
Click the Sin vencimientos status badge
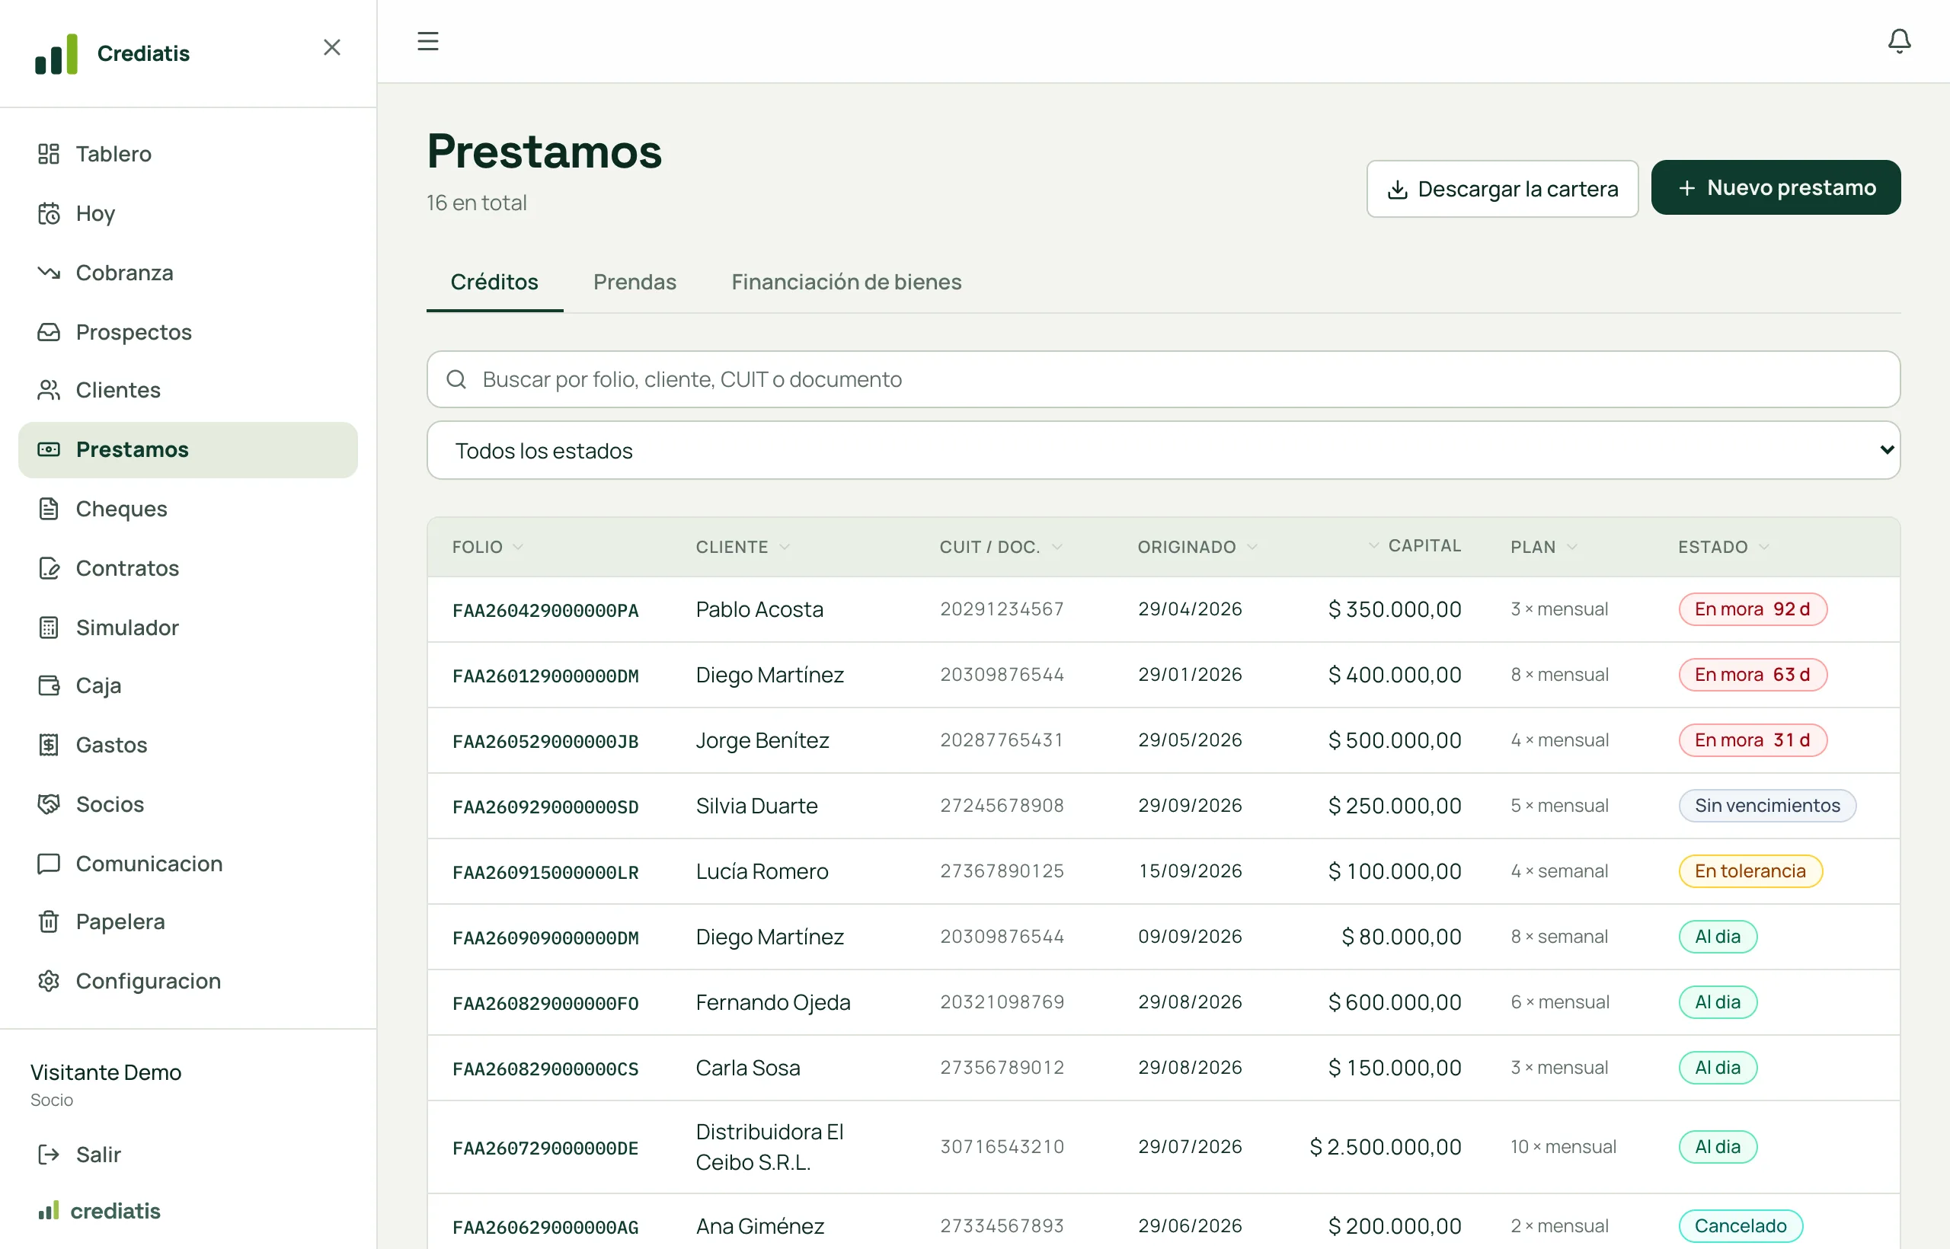(x=1766, y=805)
